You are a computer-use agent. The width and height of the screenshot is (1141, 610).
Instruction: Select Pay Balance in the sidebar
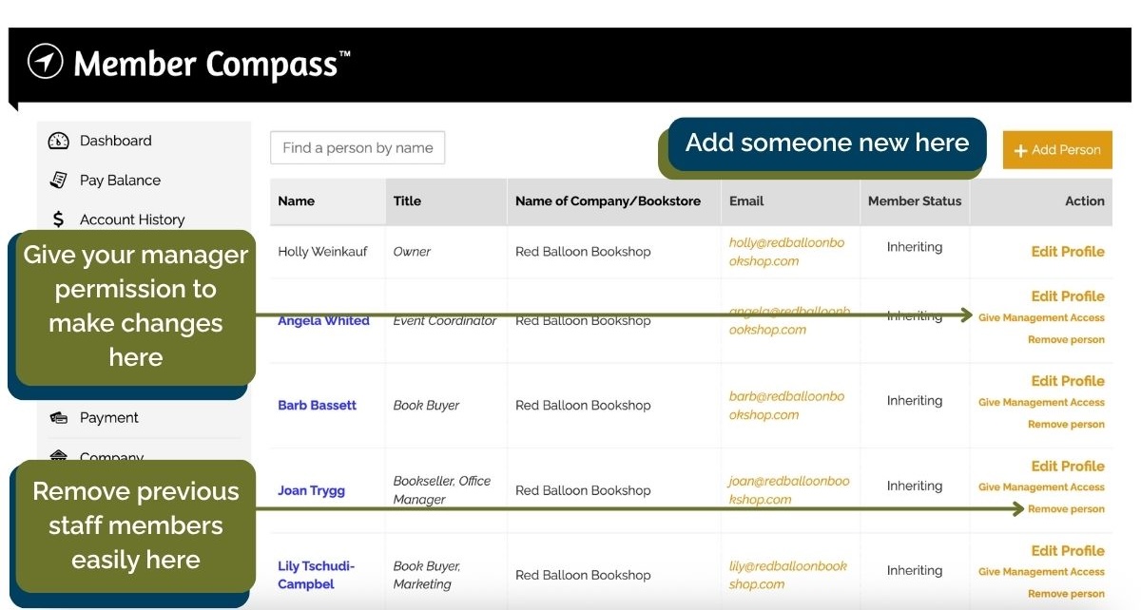tap(120, 180)
